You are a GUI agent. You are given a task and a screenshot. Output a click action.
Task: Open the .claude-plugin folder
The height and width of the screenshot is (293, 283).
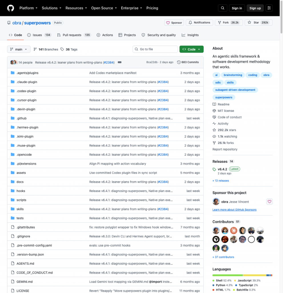point(27,82)
